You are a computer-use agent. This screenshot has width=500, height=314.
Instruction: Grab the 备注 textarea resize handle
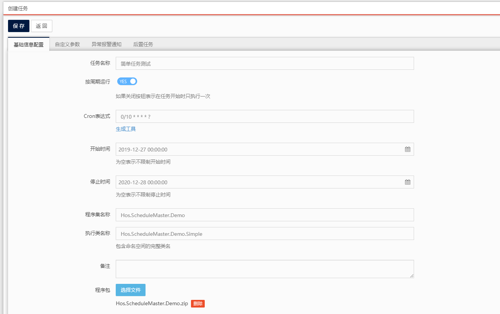pos(412,276)
